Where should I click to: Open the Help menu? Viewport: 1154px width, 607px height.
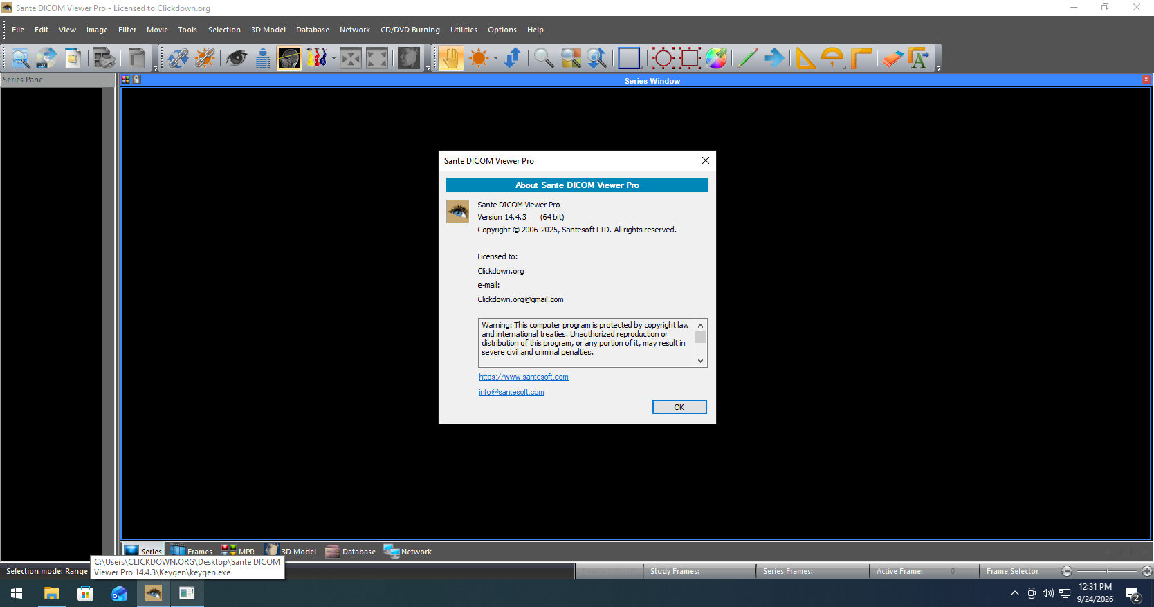point(535,30)
